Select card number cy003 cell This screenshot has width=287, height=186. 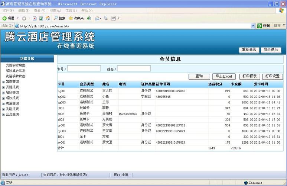point(62,131)
